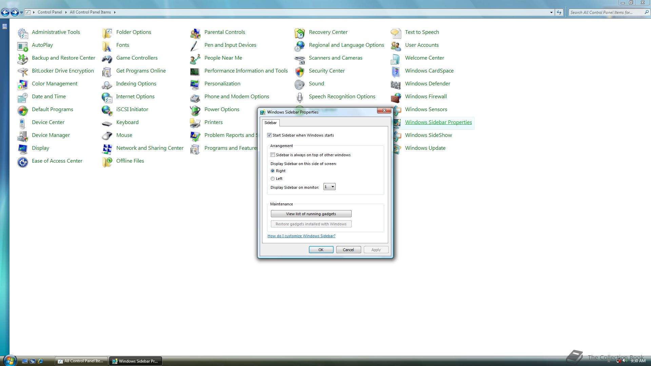Open Administrative Tools icon
Image resolution: width=651 pixels, height=366 pixels.
[23, 33]
